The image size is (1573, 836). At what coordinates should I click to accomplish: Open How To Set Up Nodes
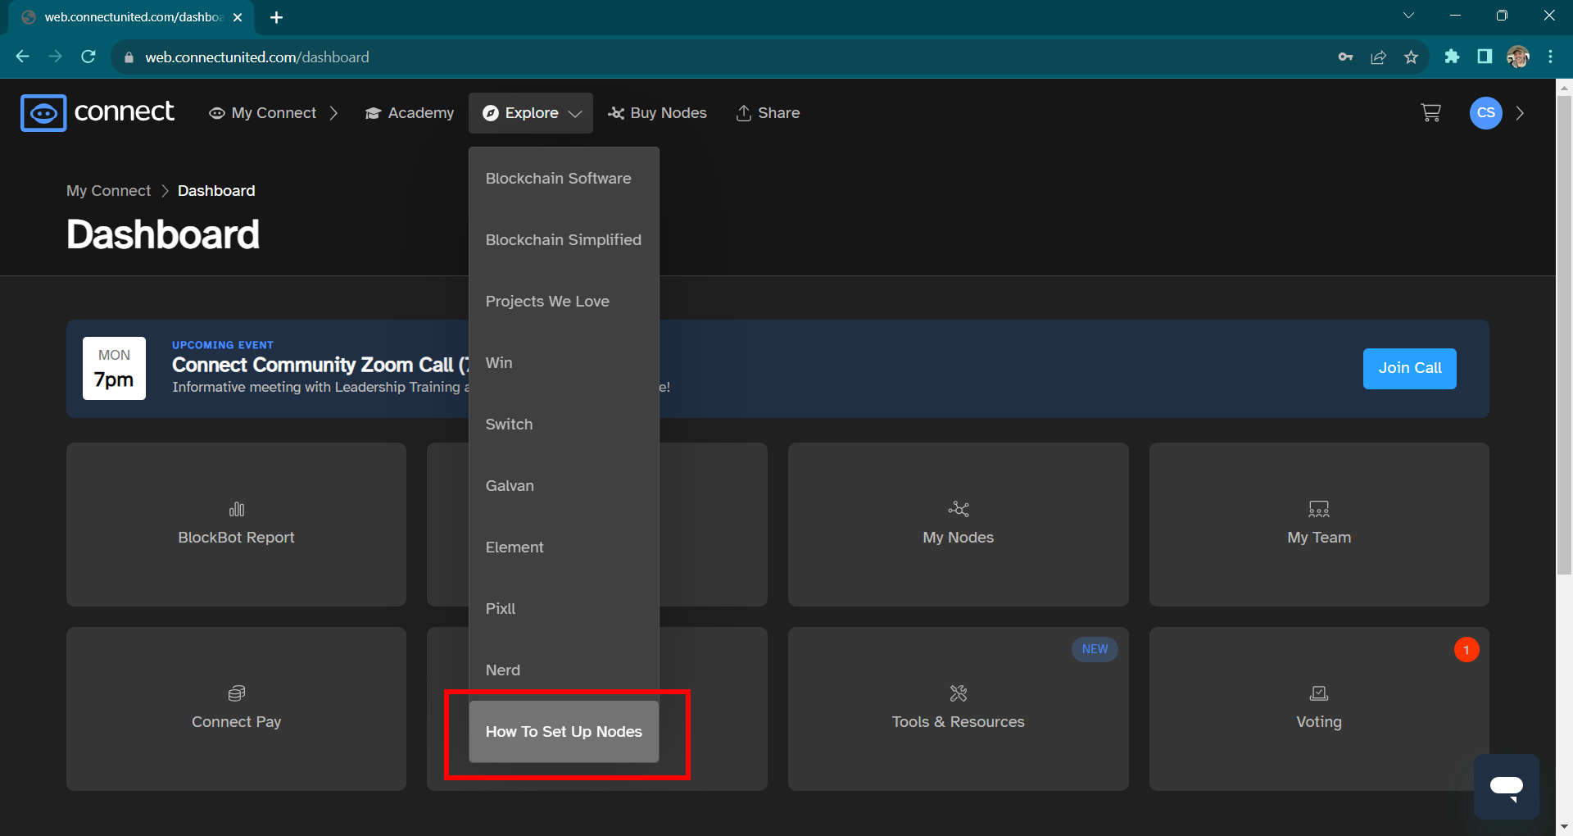564,732
